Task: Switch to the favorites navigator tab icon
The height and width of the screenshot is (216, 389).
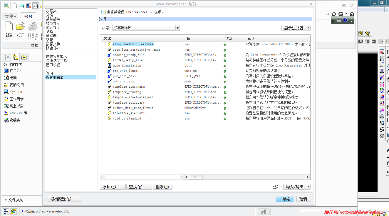Action: pyautogui.click(x=24, y=57)
